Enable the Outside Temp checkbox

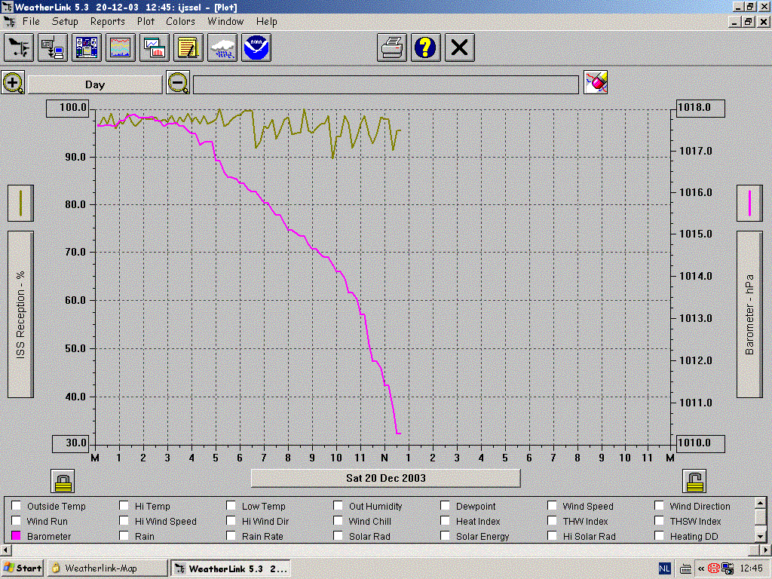point(17,506)
